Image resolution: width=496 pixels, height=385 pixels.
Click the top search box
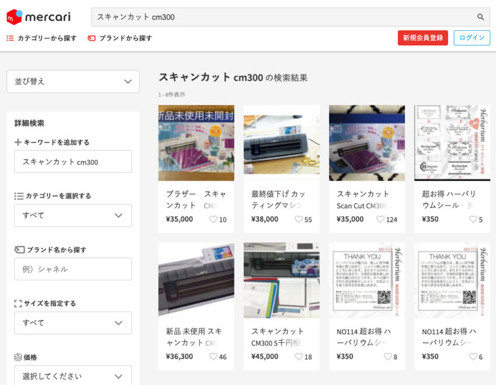(x=285, y=17)
